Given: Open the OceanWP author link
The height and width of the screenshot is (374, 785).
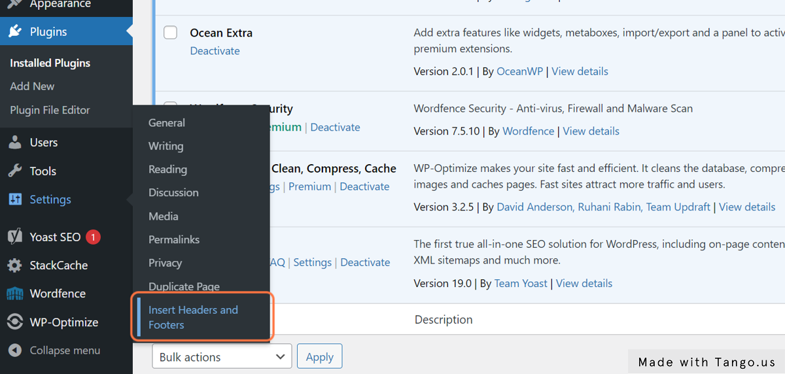Looking at the screenshot, I should point(519,71).
